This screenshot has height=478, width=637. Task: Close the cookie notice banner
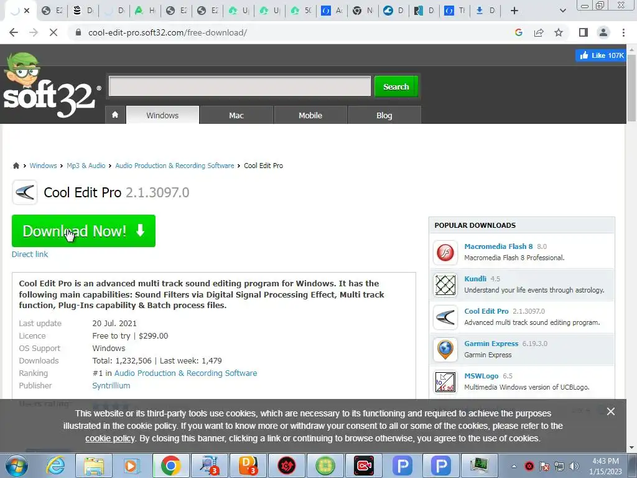(611, 411)
